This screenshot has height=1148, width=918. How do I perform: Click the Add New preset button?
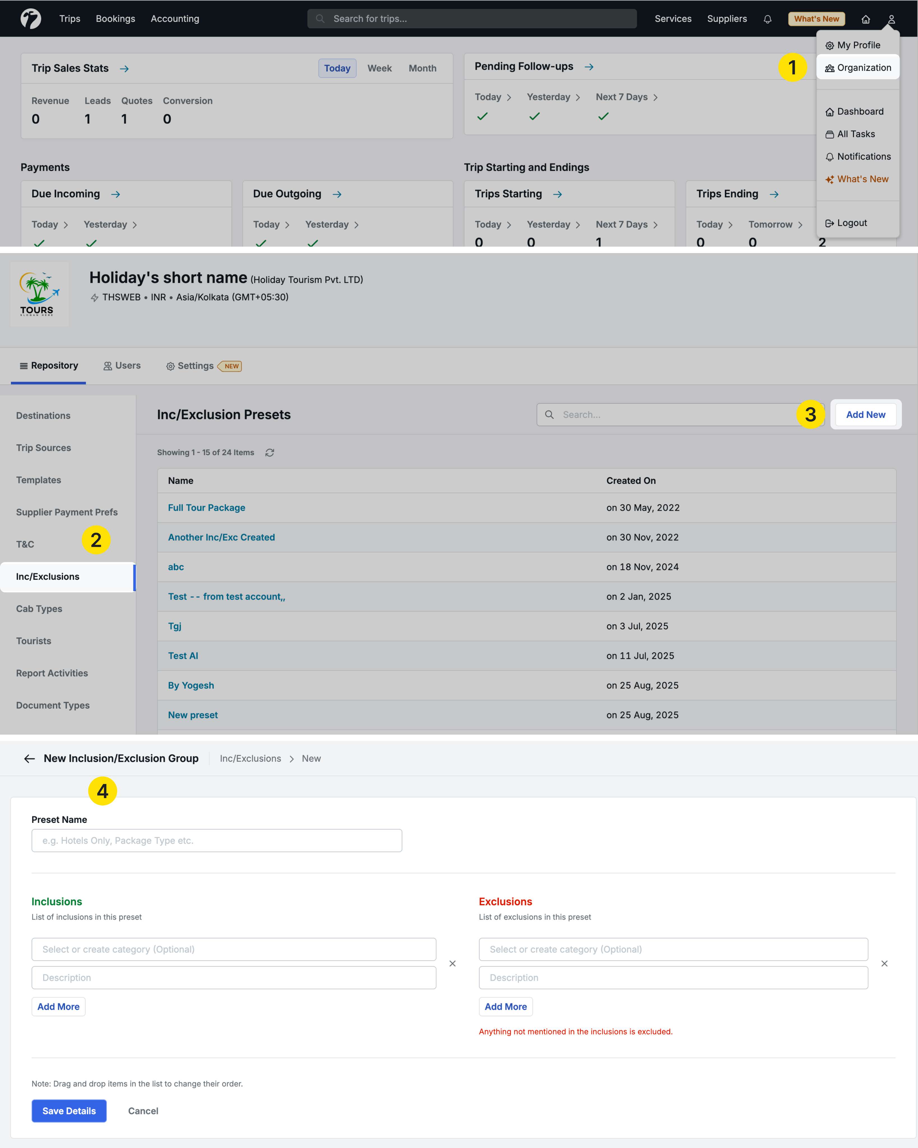(x=865, y=414)
